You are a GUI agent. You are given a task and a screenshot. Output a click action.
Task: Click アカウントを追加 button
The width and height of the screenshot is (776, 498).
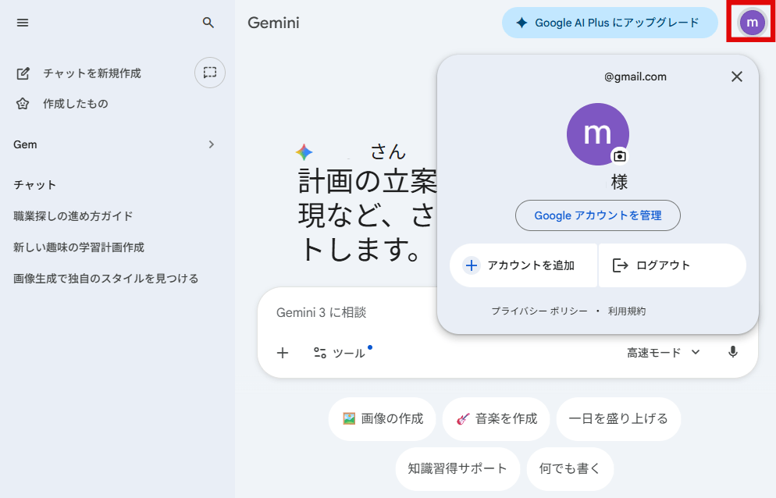point(523,265)
